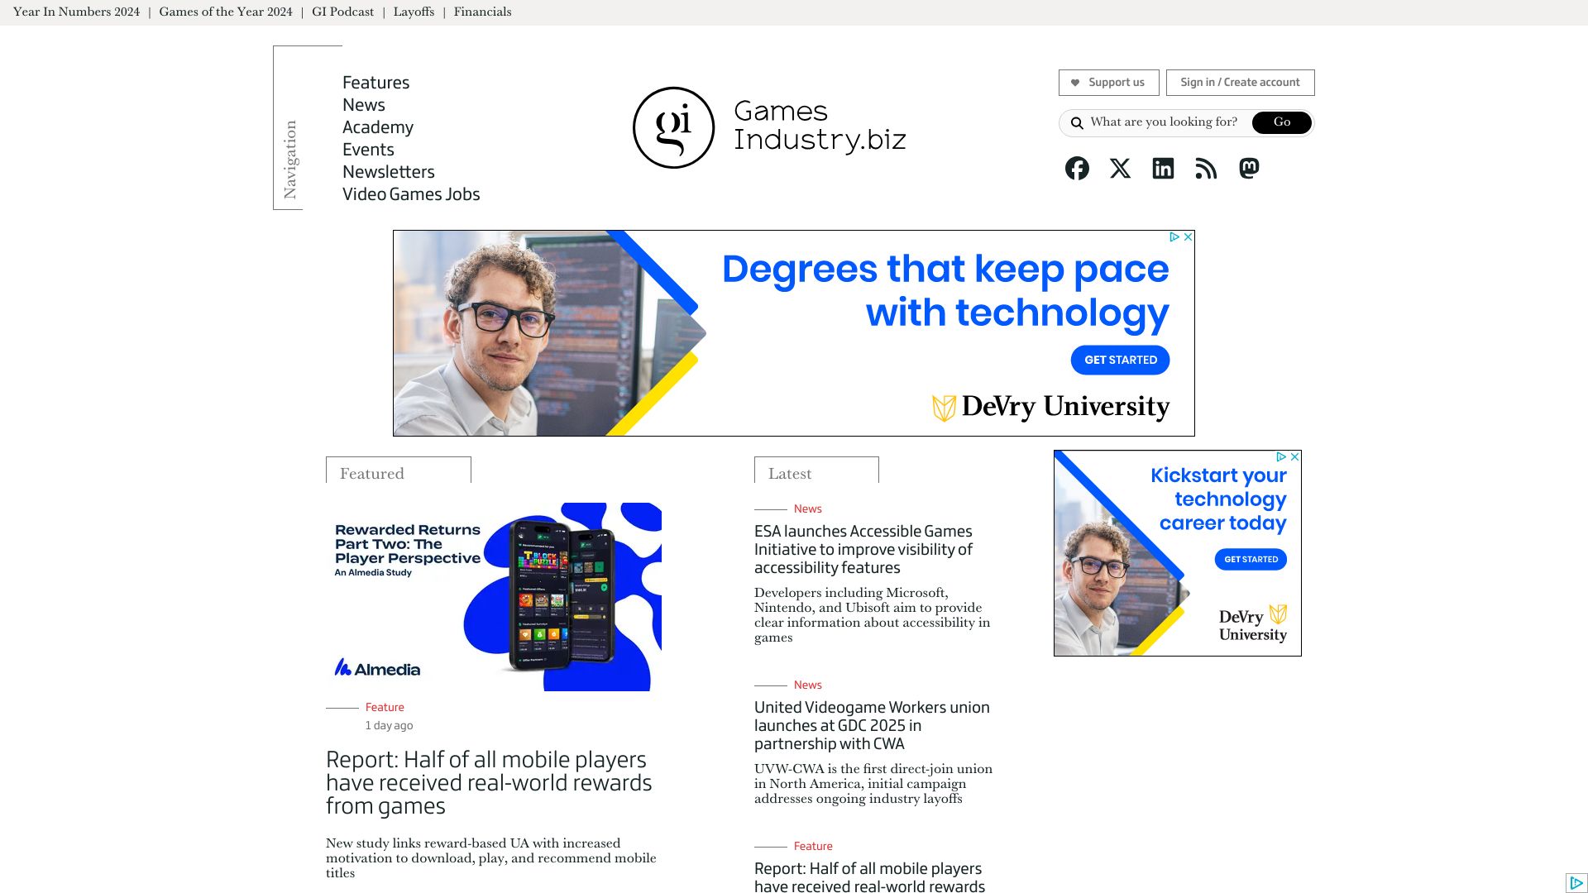The height and width of the screenshot is (893, 1588).
Task: Open the LinkedIn social icon
Action: [x=1163, y=169]
